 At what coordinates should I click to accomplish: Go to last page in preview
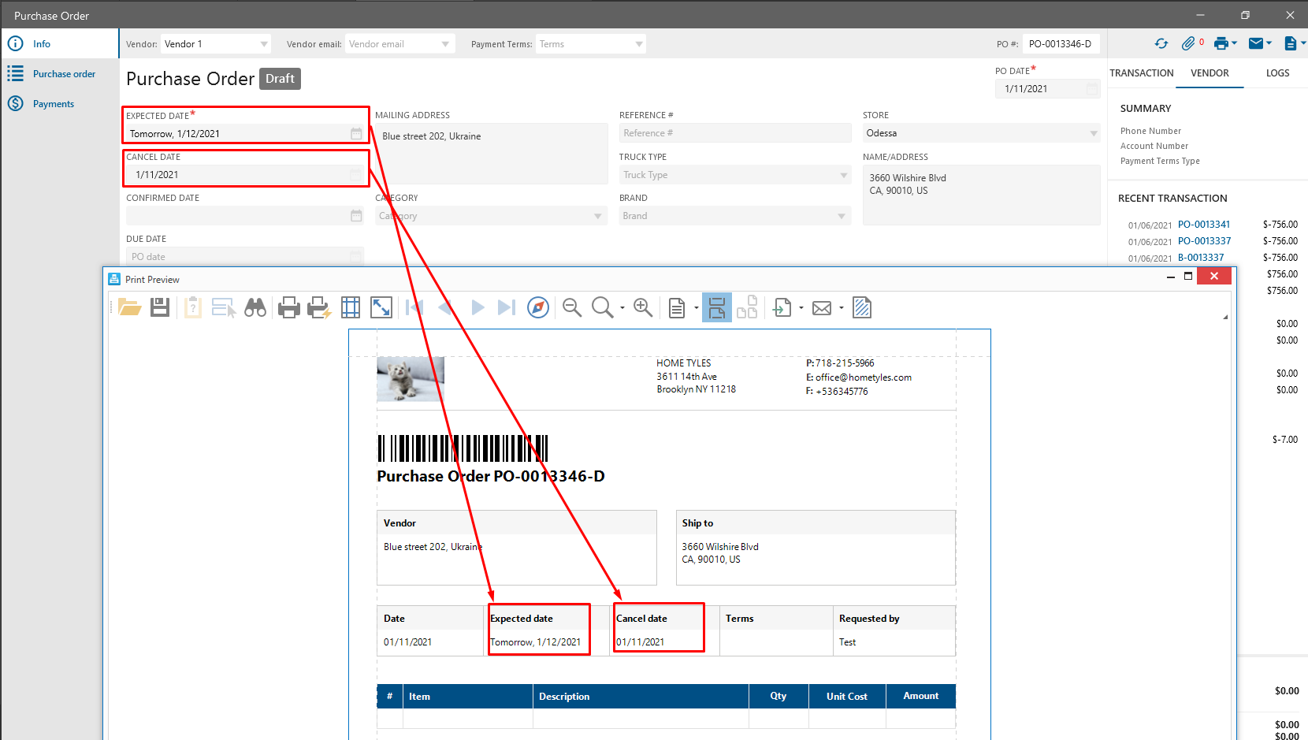[506, 307]
